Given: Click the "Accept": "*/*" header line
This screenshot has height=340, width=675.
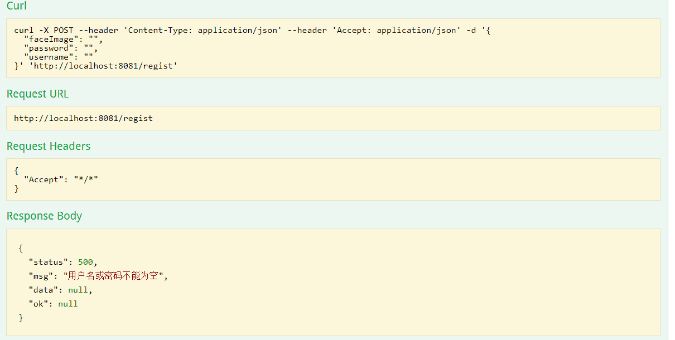Looking at the screenshot, I should pos(64,179).
